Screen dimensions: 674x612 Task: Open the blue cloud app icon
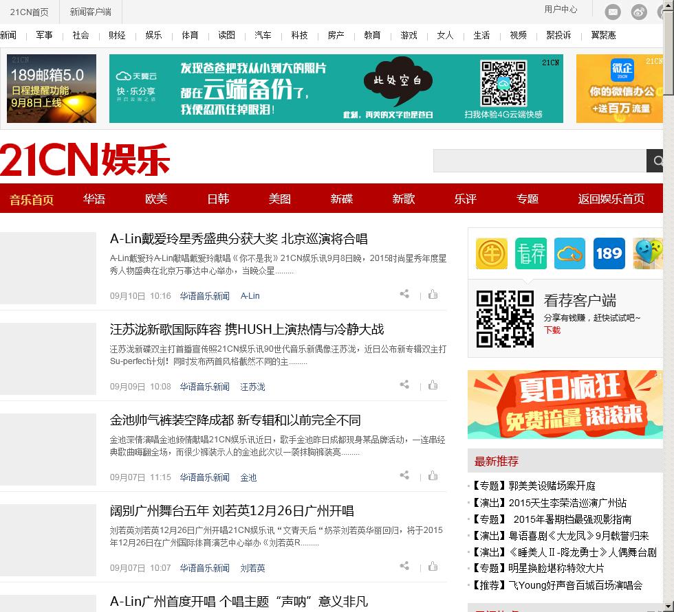[569, 253]
